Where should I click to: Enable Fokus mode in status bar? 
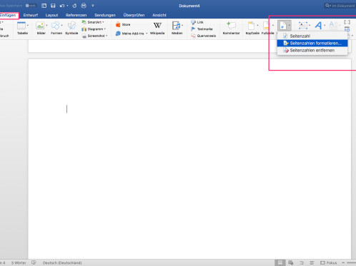point(328,262)
